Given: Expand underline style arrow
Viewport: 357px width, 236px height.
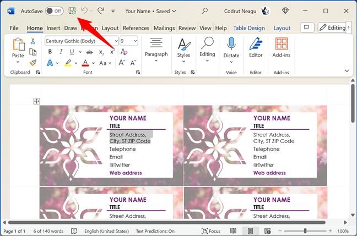Looking at the screenshot, I should coord(80,52).
